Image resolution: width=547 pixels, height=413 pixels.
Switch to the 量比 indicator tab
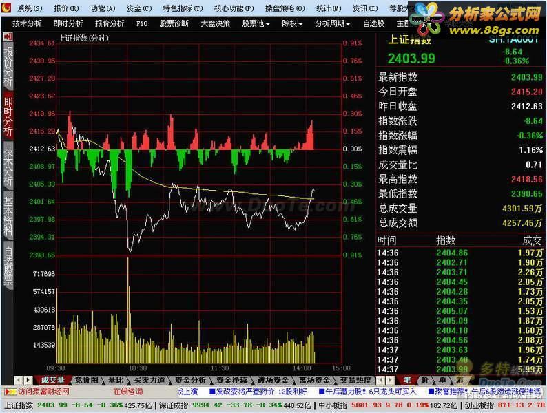tap(116, 380)
